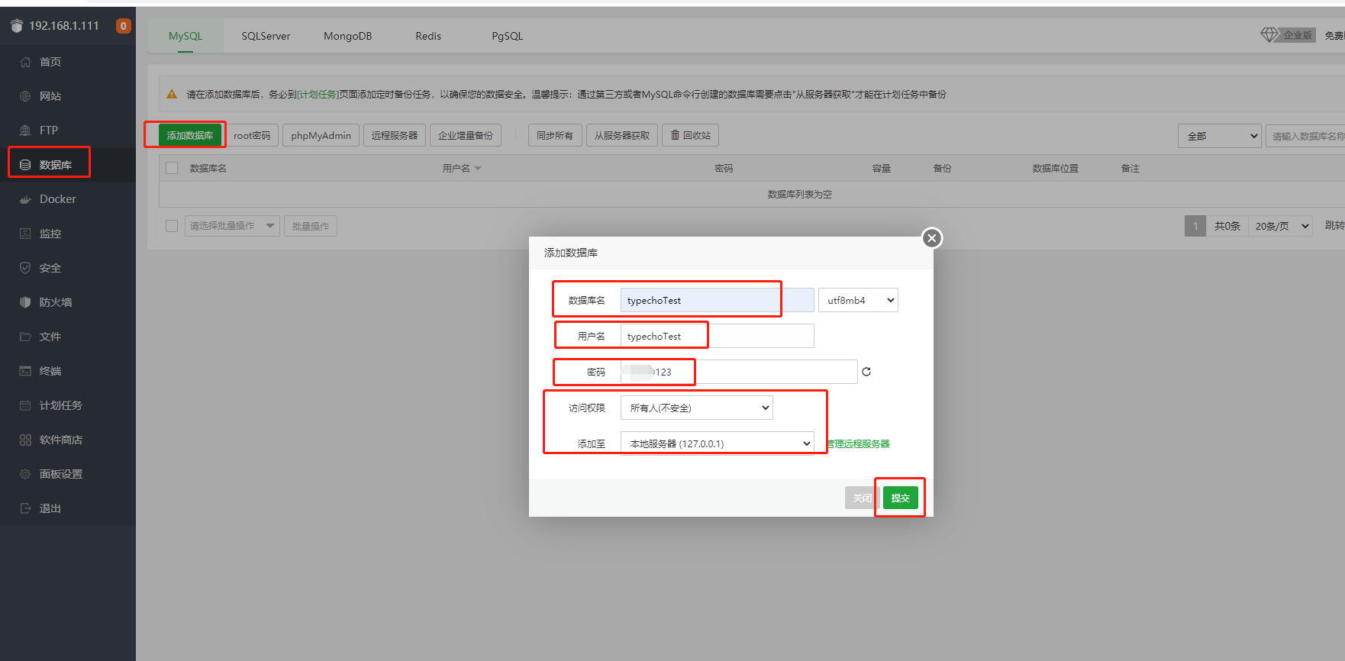
Task: Click the refresh icon to regenerate password
Action: tap(866, 372)
